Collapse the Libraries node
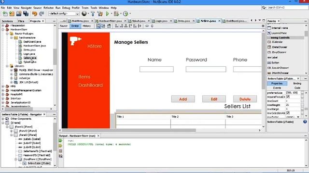 [7, 66]
